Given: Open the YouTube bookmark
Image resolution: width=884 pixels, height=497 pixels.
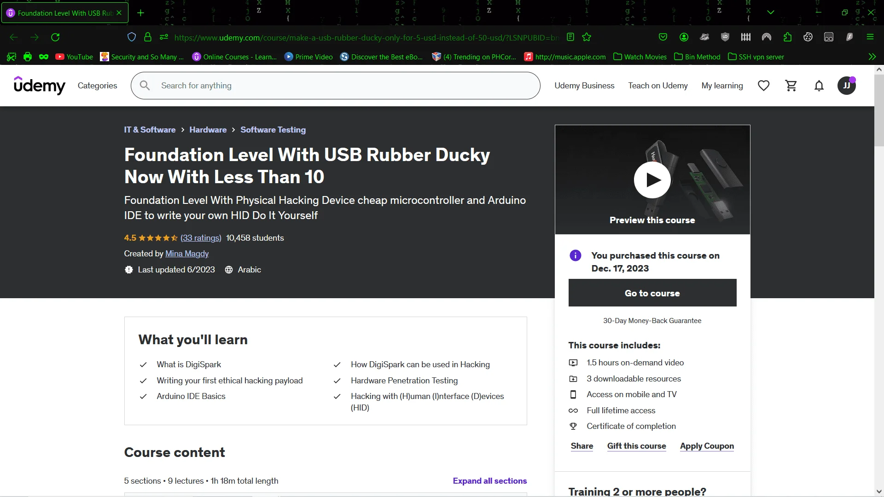Looking at the screenshot, I should 74,57.
